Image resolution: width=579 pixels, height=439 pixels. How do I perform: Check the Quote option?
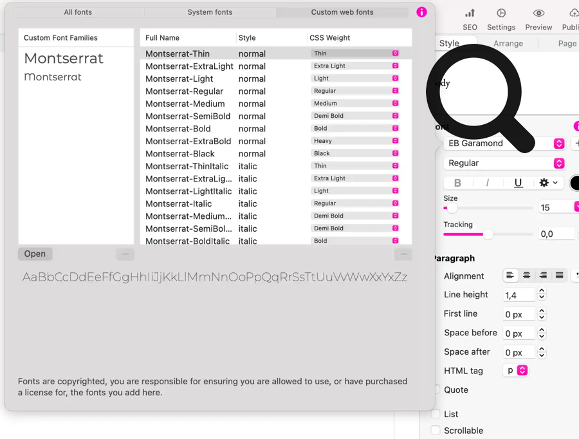pos(436,389)
